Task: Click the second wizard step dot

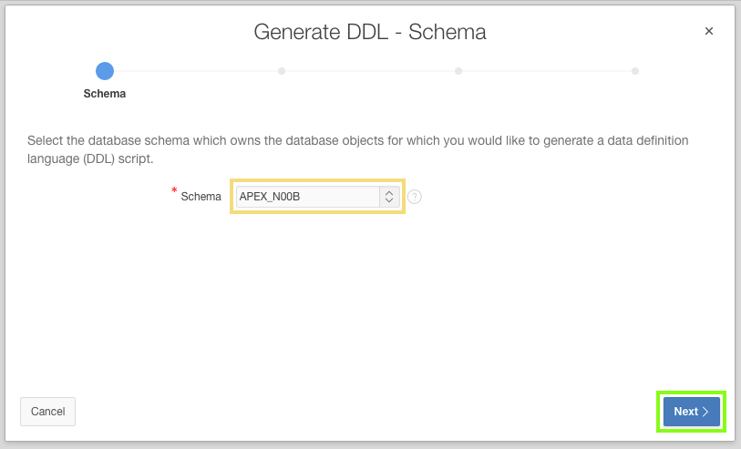Action: click(x=282, y=70)
